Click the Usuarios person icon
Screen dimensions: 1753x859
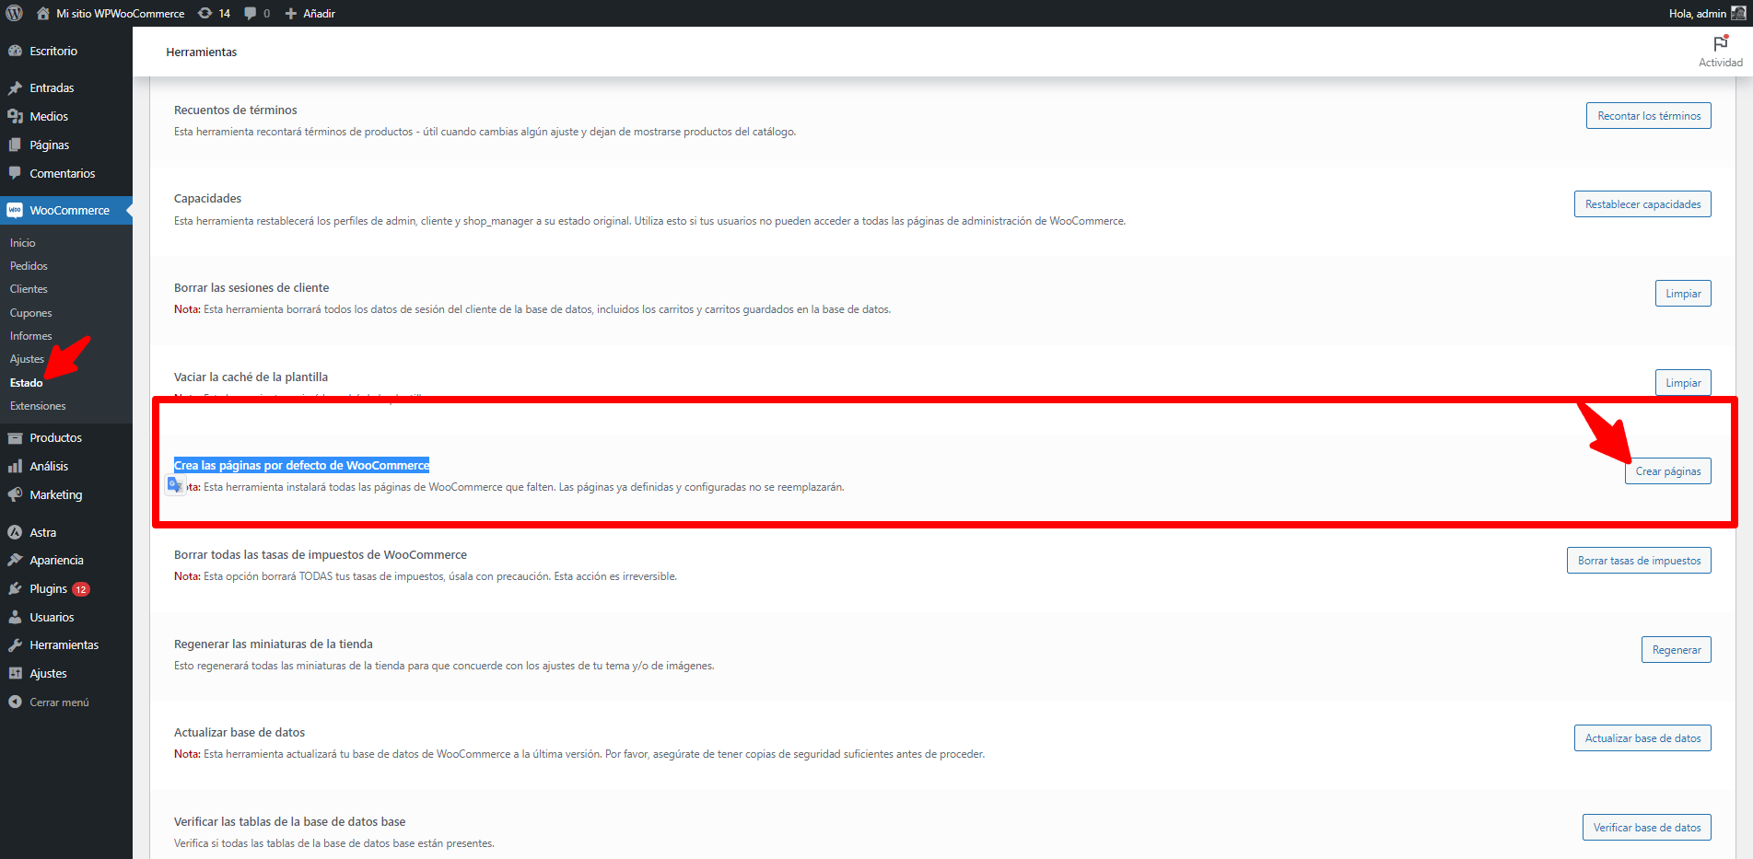click(15, 617)
